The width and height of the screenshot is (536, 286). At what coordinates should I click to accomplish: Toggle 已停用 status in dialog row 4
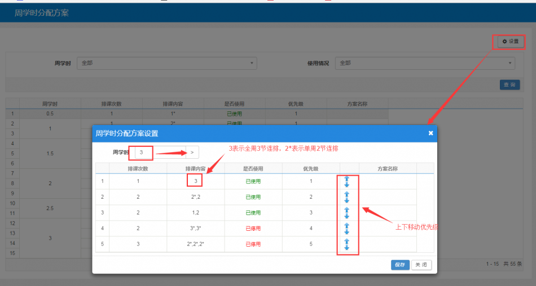point(253,229)
